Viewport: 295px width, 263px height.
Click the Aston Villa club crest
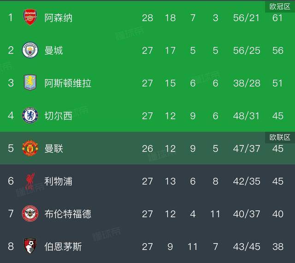(x=30, y=83)
